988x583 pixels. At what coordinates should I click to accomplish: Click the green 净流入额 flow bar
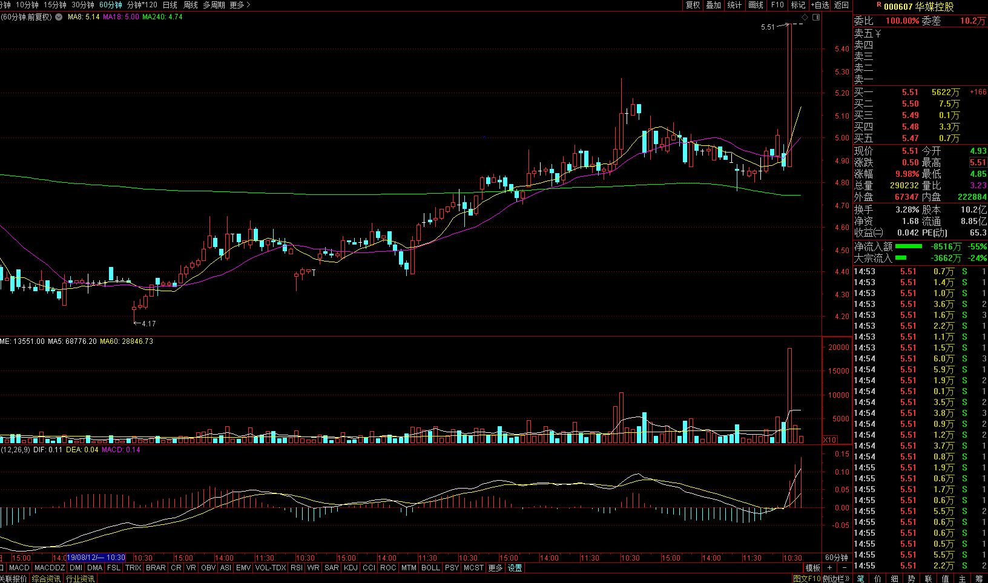(908, 246)
